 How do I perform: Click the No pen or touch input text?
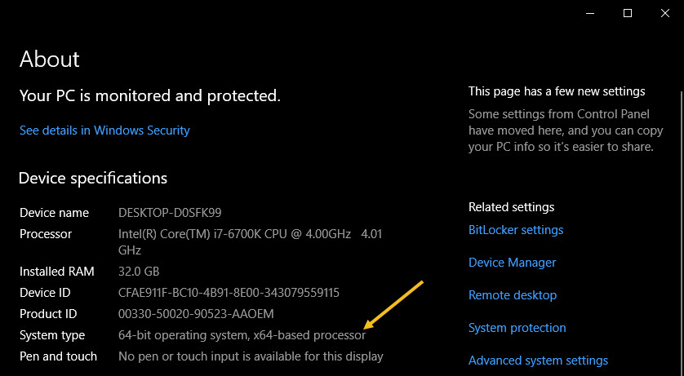251,356
